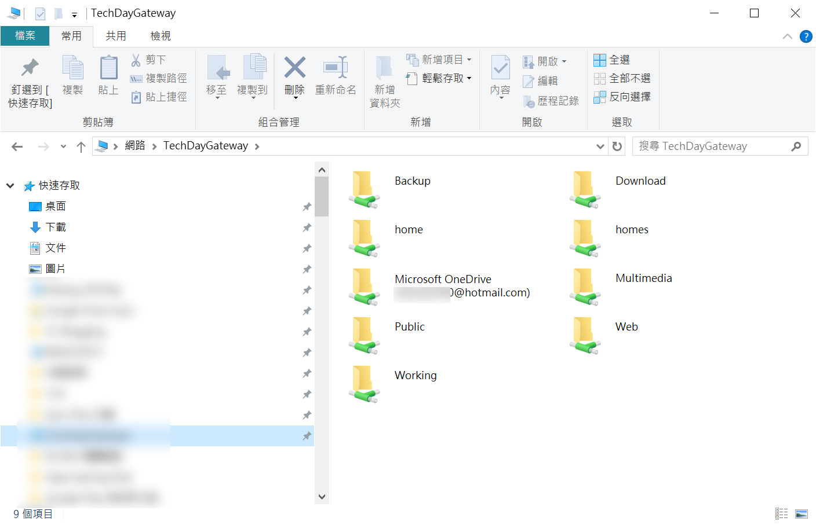Click the Properties quick access toolbar icon
The width and height of the screenshot is (816, 525).
tap(40, 13)
